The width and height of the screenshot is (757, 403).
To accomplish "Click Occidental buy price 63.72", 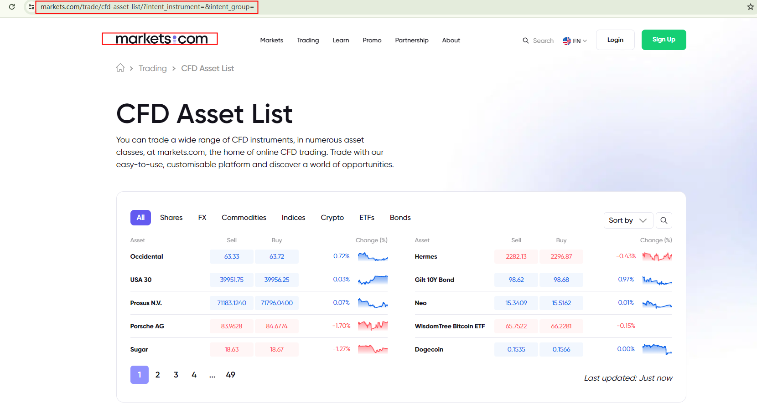I will 277,256.
